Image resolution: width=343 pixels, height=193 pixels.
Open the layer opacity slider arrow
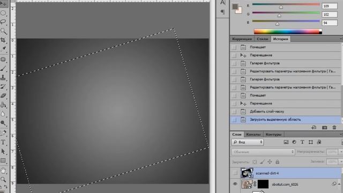[341, 152]
